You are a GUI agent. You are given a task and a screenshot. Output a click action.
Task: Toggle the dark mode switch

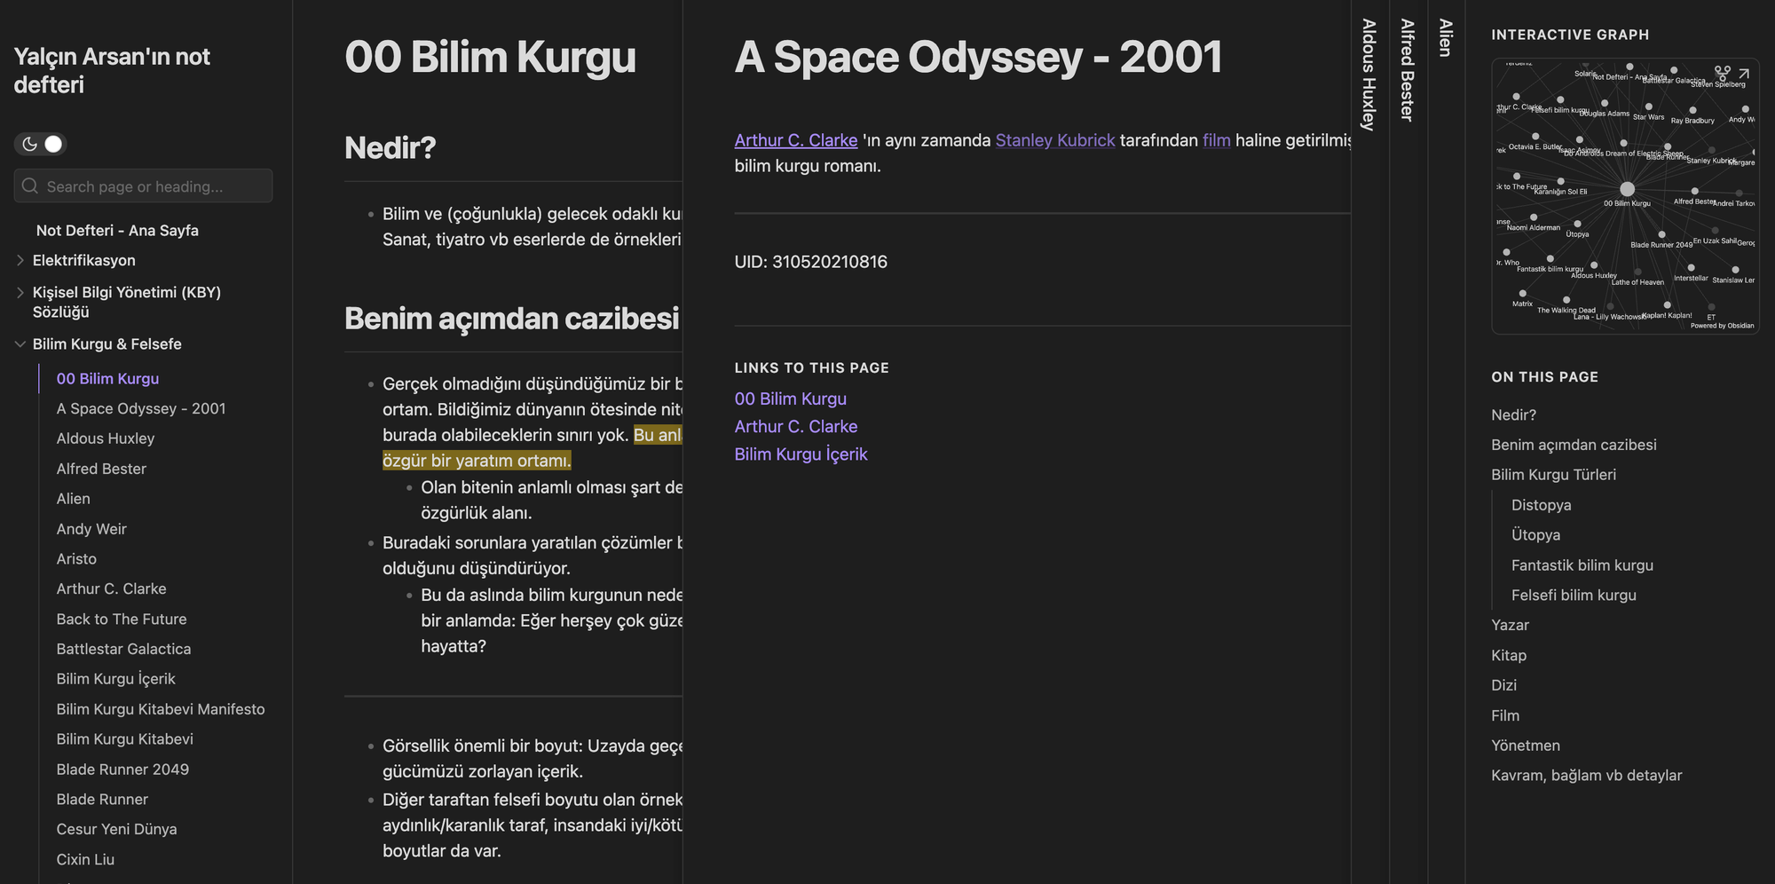(x=41, y=144)
